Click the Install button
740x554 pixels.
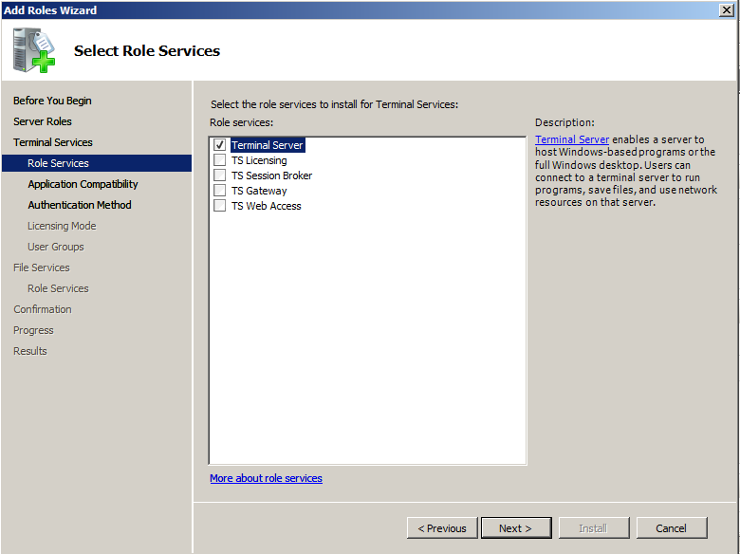[x=594, y=528]
